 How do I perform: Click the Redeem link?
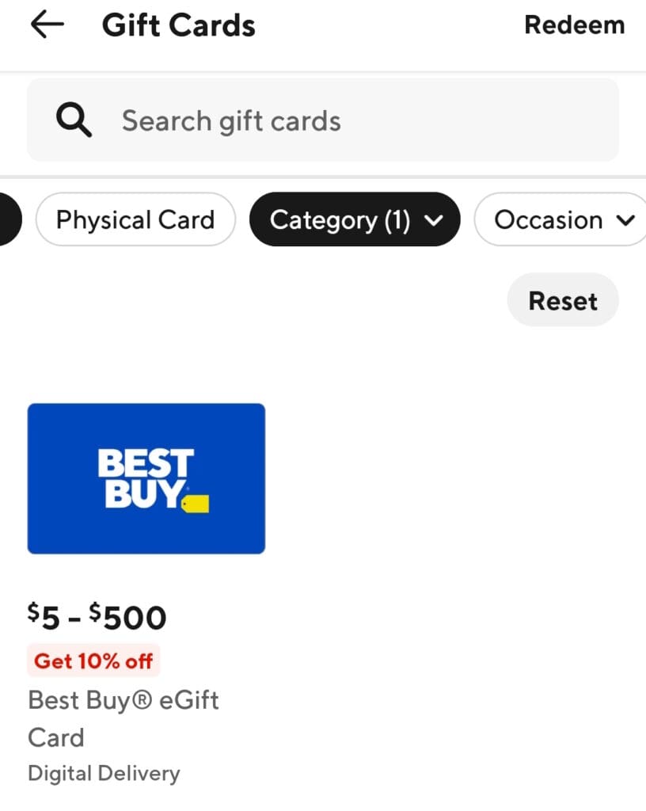click(x=575, y=24)
